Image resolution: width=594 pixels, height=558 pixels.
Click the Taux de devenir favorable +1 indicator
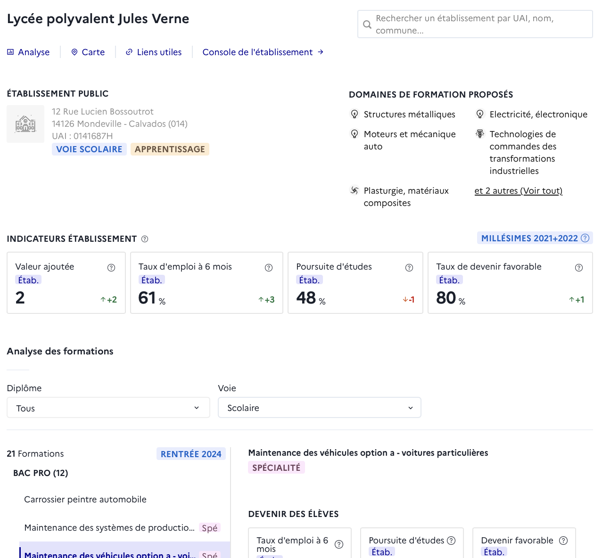point(577,300)
